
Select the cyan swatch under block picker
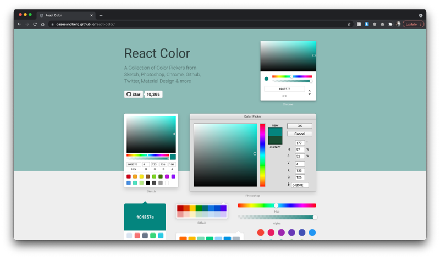click(161, 236)
